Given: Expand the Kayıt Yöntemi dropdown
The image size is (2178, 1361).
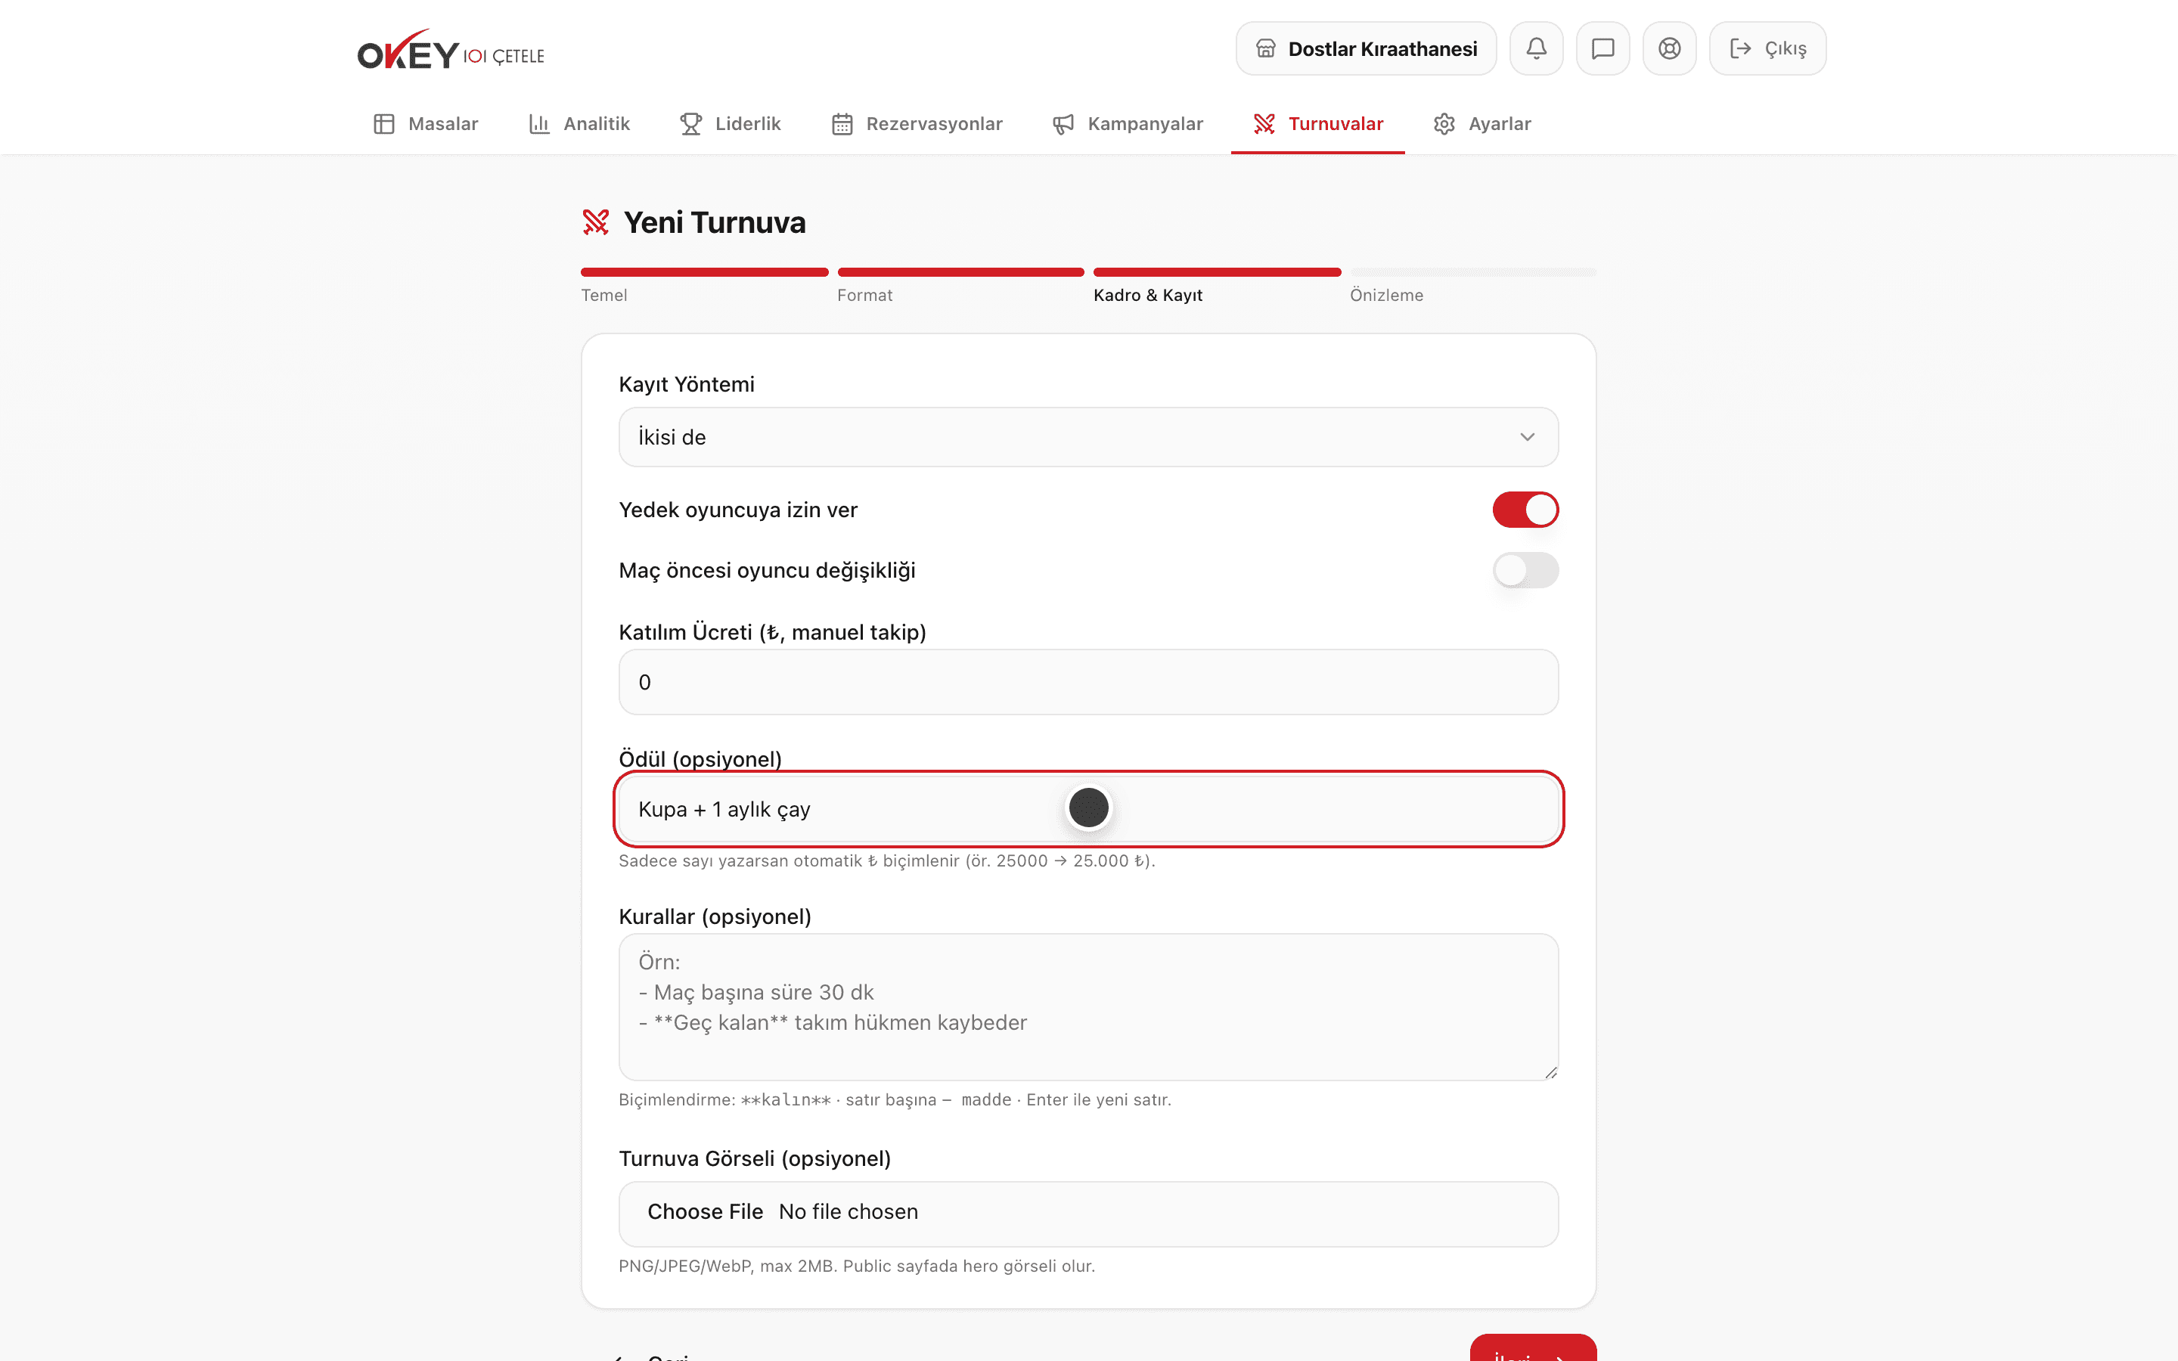Looking at the screenshot, I should coord(1088,438).
